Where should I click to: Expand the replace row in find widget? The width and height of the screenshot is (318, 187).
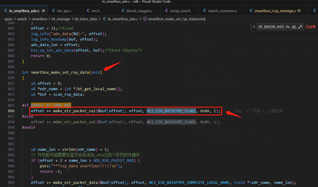point(254,27)
